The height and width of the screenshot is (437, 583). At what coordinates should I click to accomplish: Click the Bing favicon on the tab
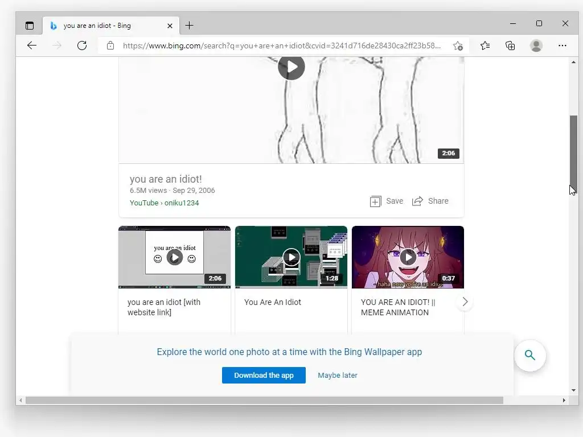point(54,26)
